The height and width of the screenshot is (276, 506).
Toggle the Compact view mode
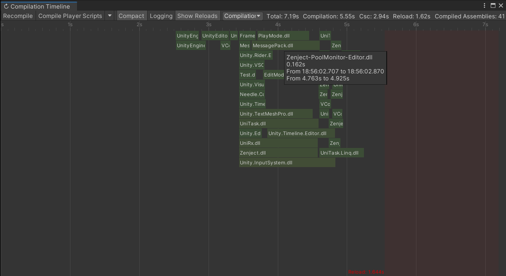[131, 16]
